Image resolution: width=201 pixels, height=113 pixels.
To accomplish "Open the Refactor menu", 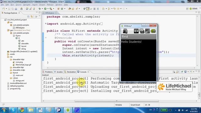I will pos(50,5).
